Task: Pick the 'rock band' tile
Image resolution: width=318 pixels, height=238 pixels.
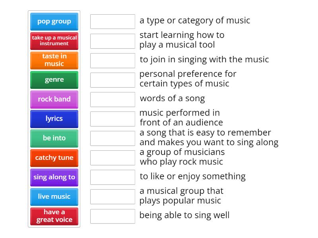Action: coord(54,99)
